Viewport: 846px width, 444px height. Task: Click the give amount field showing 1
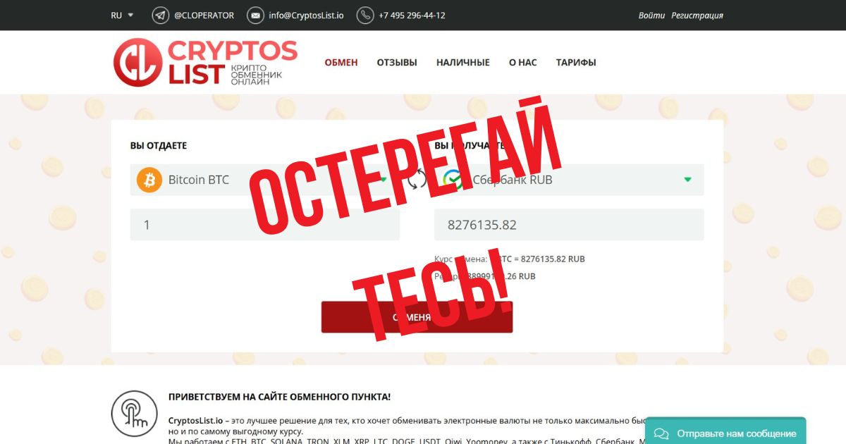tap(265, 225)
